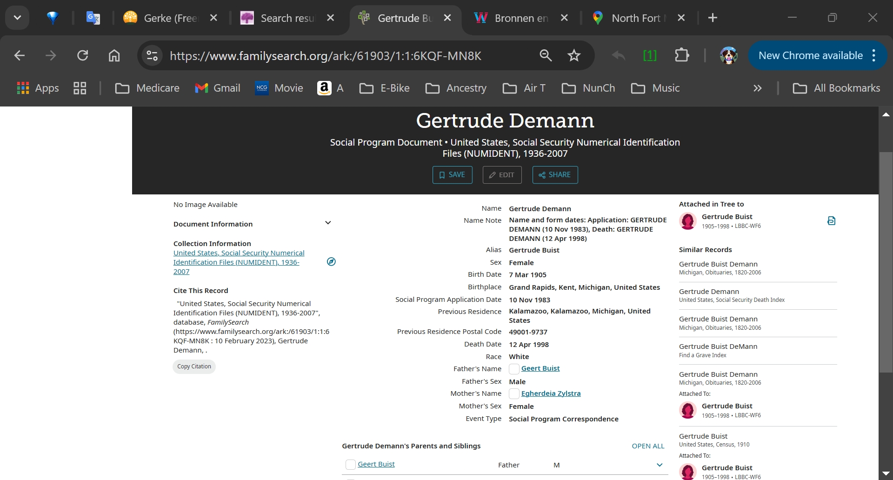Viewport: 893px width, 480px height.
Task: Switch to the Search results tab
Action: point(287,18)
